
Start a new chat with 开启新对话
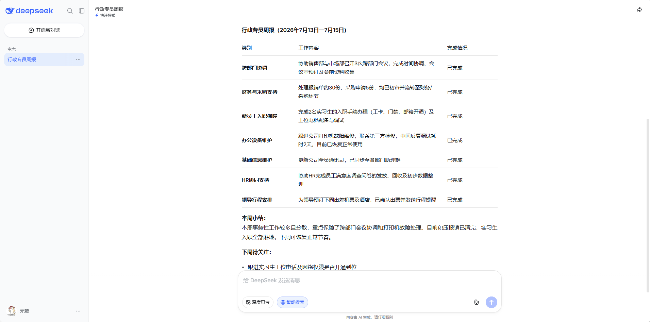tap(44, 30)
